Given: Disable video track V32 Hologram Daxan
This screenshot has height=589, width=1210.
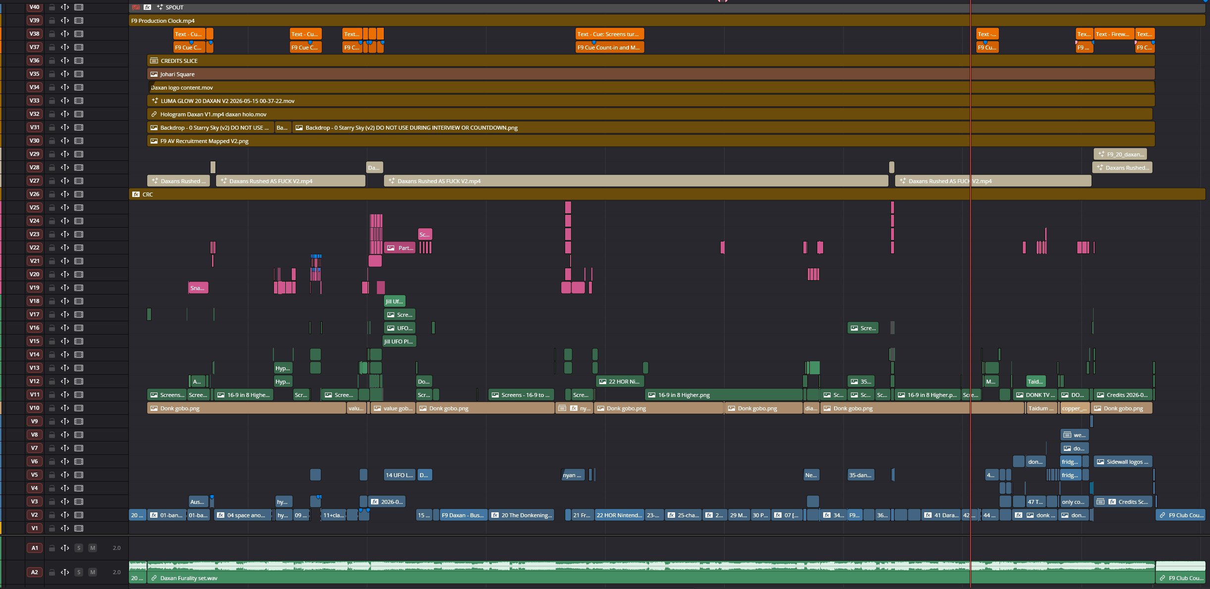Looking at the screenshot, I should coord(79,114).
